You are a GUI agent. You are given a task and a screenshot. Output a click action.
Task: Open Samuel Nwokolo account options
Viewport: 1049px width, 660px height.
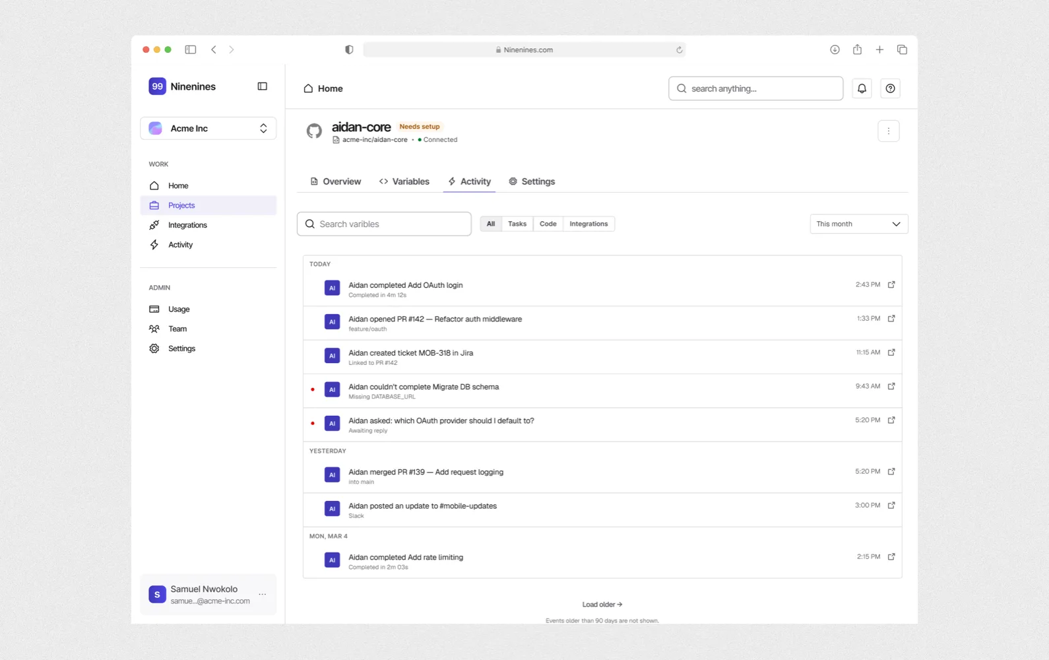(263, 594)
